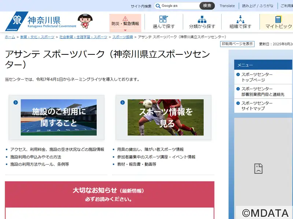Screen dimensions: 293x219
Task: Click text 教材・報告書・動画等
Action: pos(137,164)
